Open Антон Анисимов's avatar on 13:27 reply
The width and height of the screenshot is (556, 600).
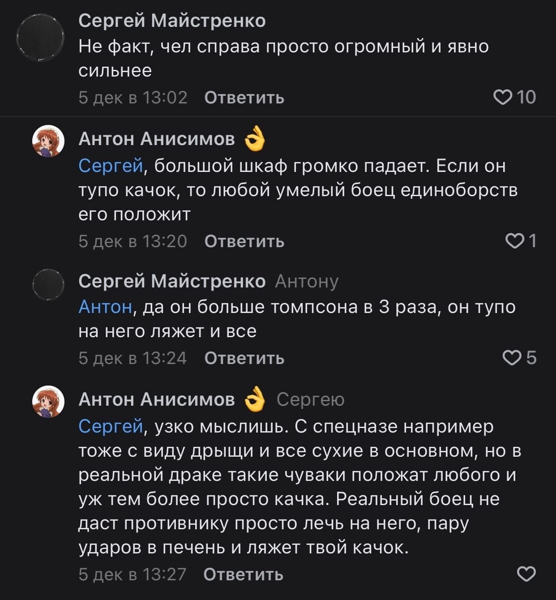48,401
